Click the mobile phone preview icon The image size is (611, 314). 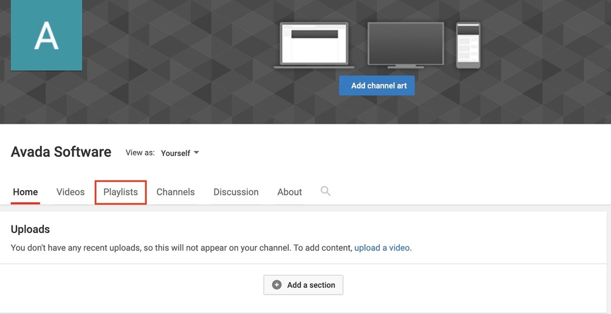pyautogui.click(x=467, y=45)
